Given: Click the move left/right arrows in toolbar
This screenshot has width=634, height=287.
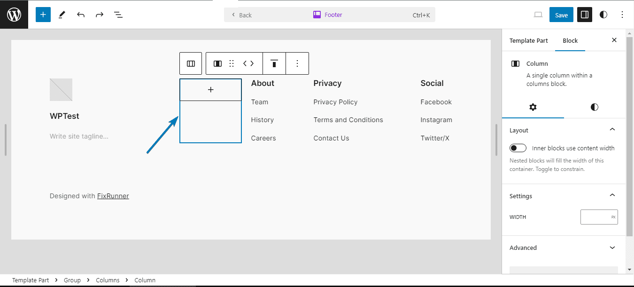Looking at the screenshot, I should point(248,63).
